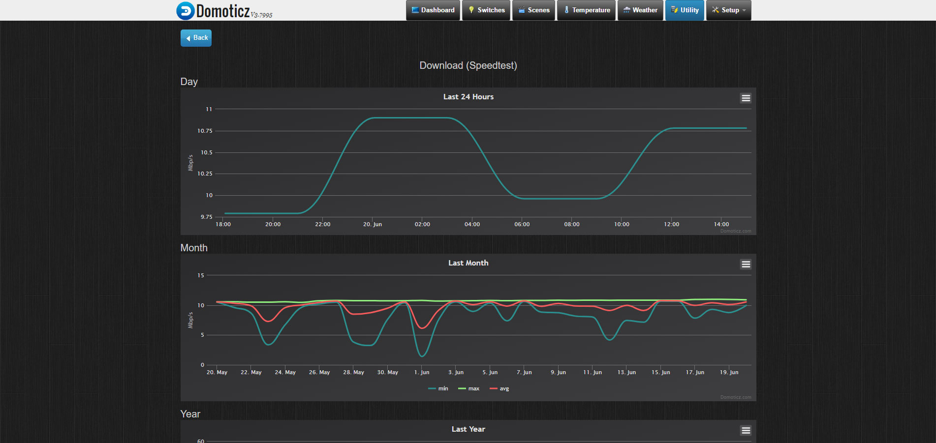936x443 pixels.
Task: Open the Scenes tab
Action: [534, 10]
